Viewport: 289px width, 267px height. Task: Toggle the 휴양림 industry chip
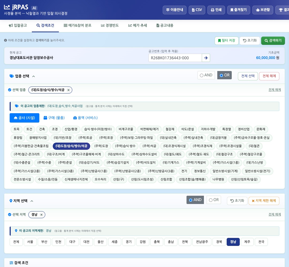tap(18, 138)
